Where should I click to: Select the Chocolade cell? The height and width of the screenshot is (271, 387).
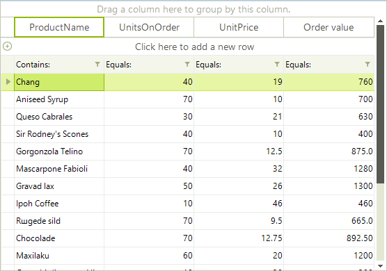point(59,238)
